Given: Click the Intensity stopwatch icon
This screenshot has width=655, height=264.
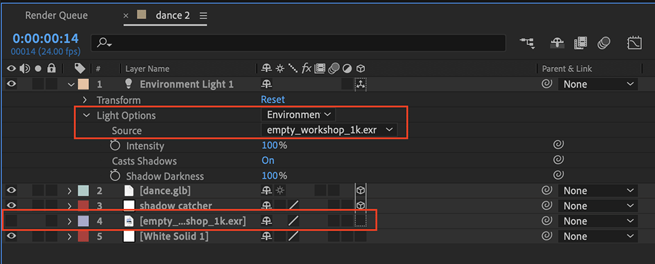Looking at the screenshot, I should coord(115,146).
